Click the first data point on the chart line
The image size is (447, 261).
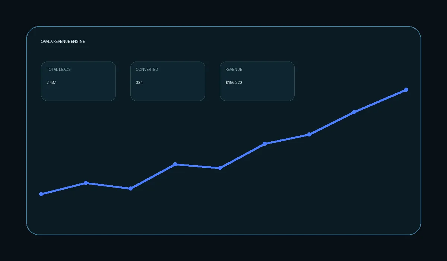41,194
